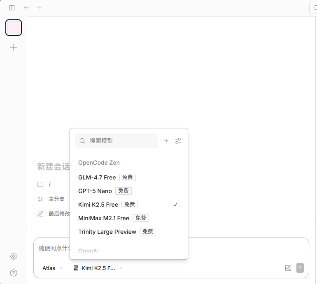The height and width of the screenshot is (284, 317).
Task: Click the search box at top right
Action: [x=313, y=8]
